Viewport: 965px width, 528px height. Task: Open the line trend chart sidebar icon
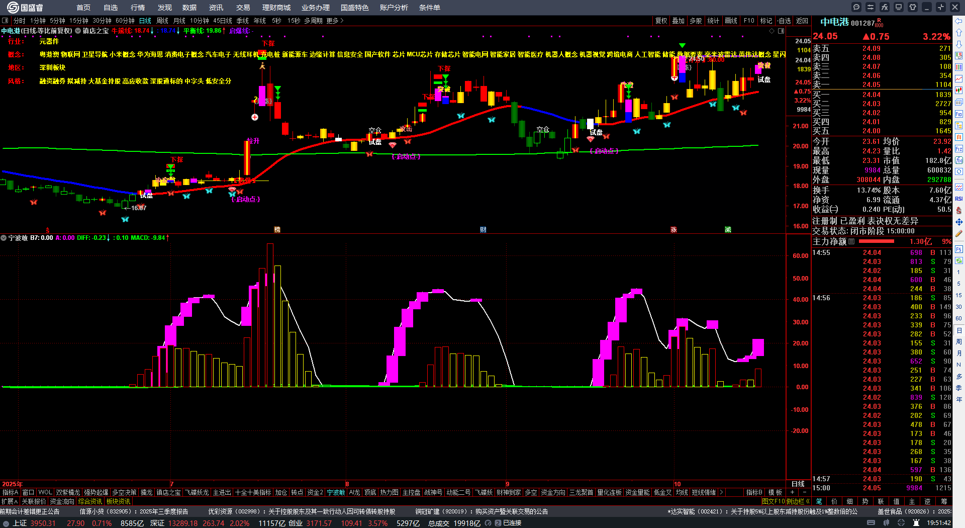tap(959, 79)
